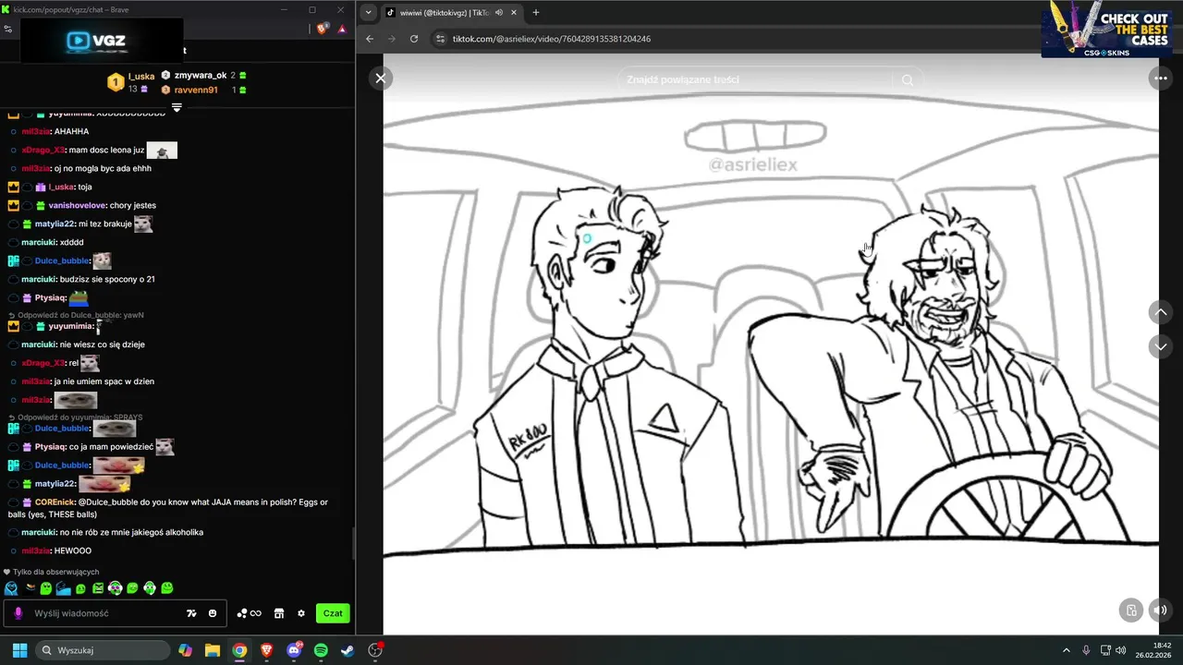This screenshot has width=1183, height=665.
Task: Insert the green emote with headphones
Action: [x=150, y=588]
